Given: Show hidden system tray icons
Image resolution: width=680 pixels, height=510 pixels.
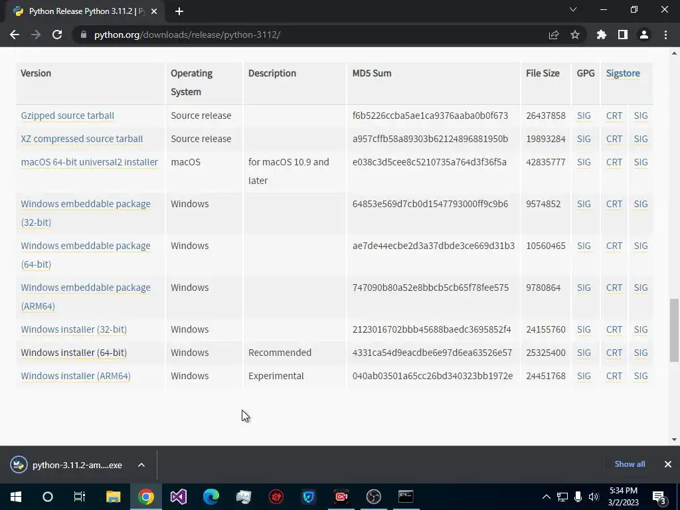Looking at the screenshot, I should (x=547, y=497).
